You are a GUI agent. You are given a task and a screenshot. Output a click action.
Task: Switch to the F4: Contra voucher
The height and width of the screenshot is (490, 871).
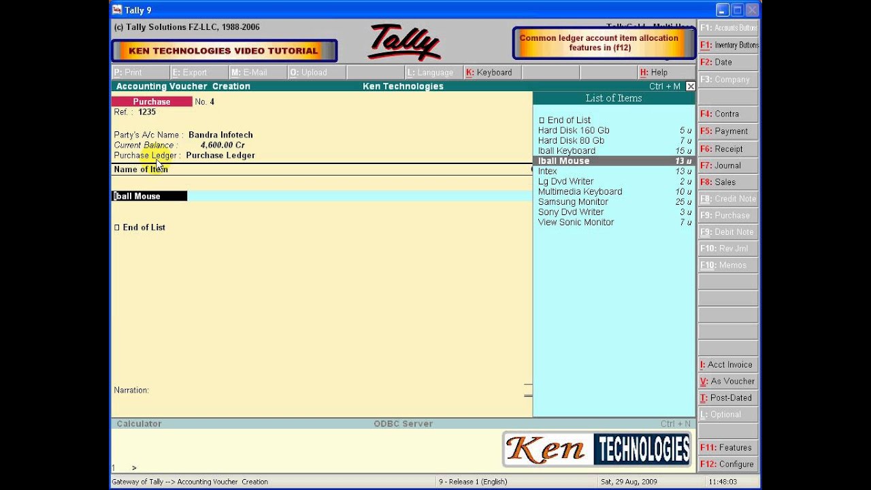point(728,114)
